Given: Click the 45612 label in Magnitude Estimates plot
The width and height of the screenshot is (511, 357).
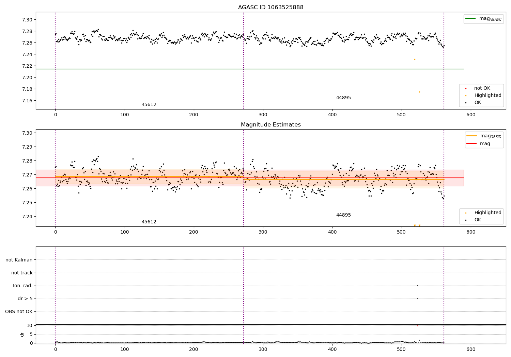Looking at the screenshot, I should [x=149, y=222].
